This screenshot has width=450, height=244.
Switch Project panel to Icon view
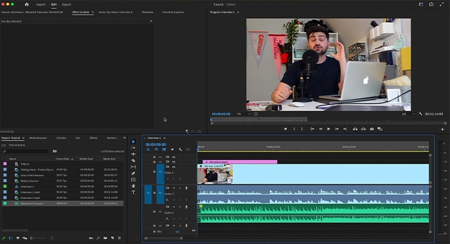pos(18,238)
